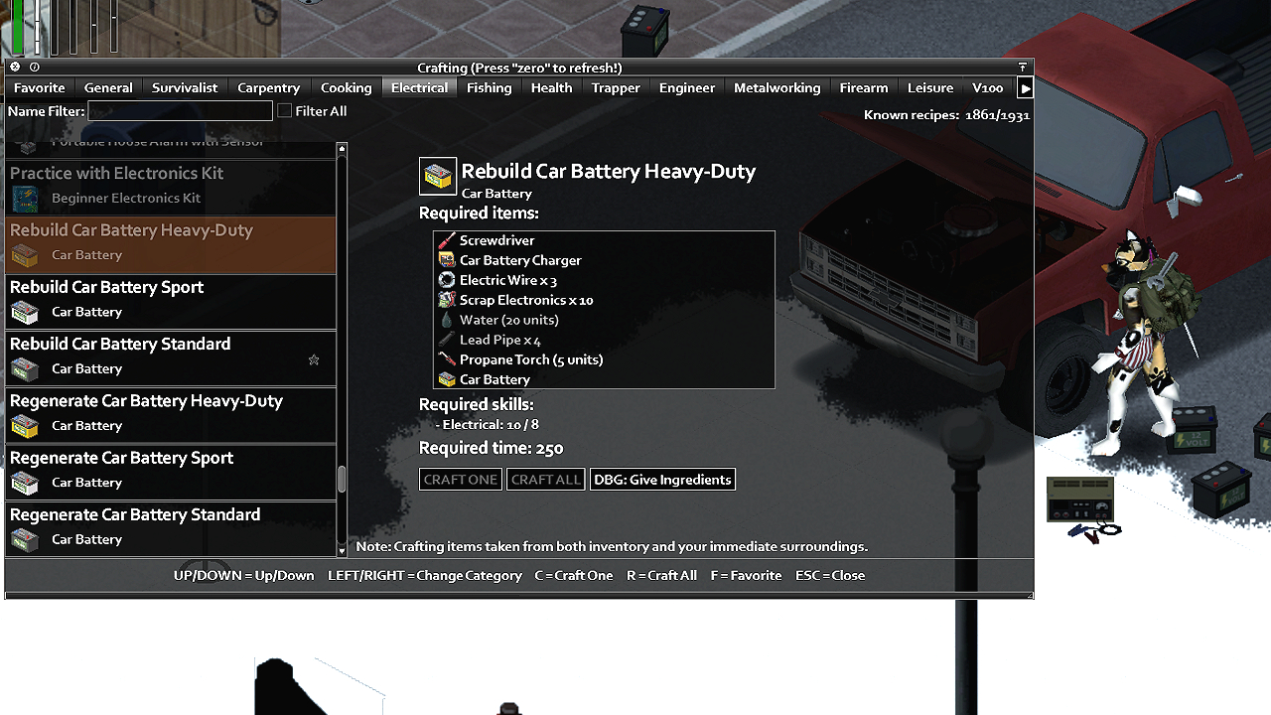
Task: Click the Water droplet icon in required items
Action: [447, 320]
